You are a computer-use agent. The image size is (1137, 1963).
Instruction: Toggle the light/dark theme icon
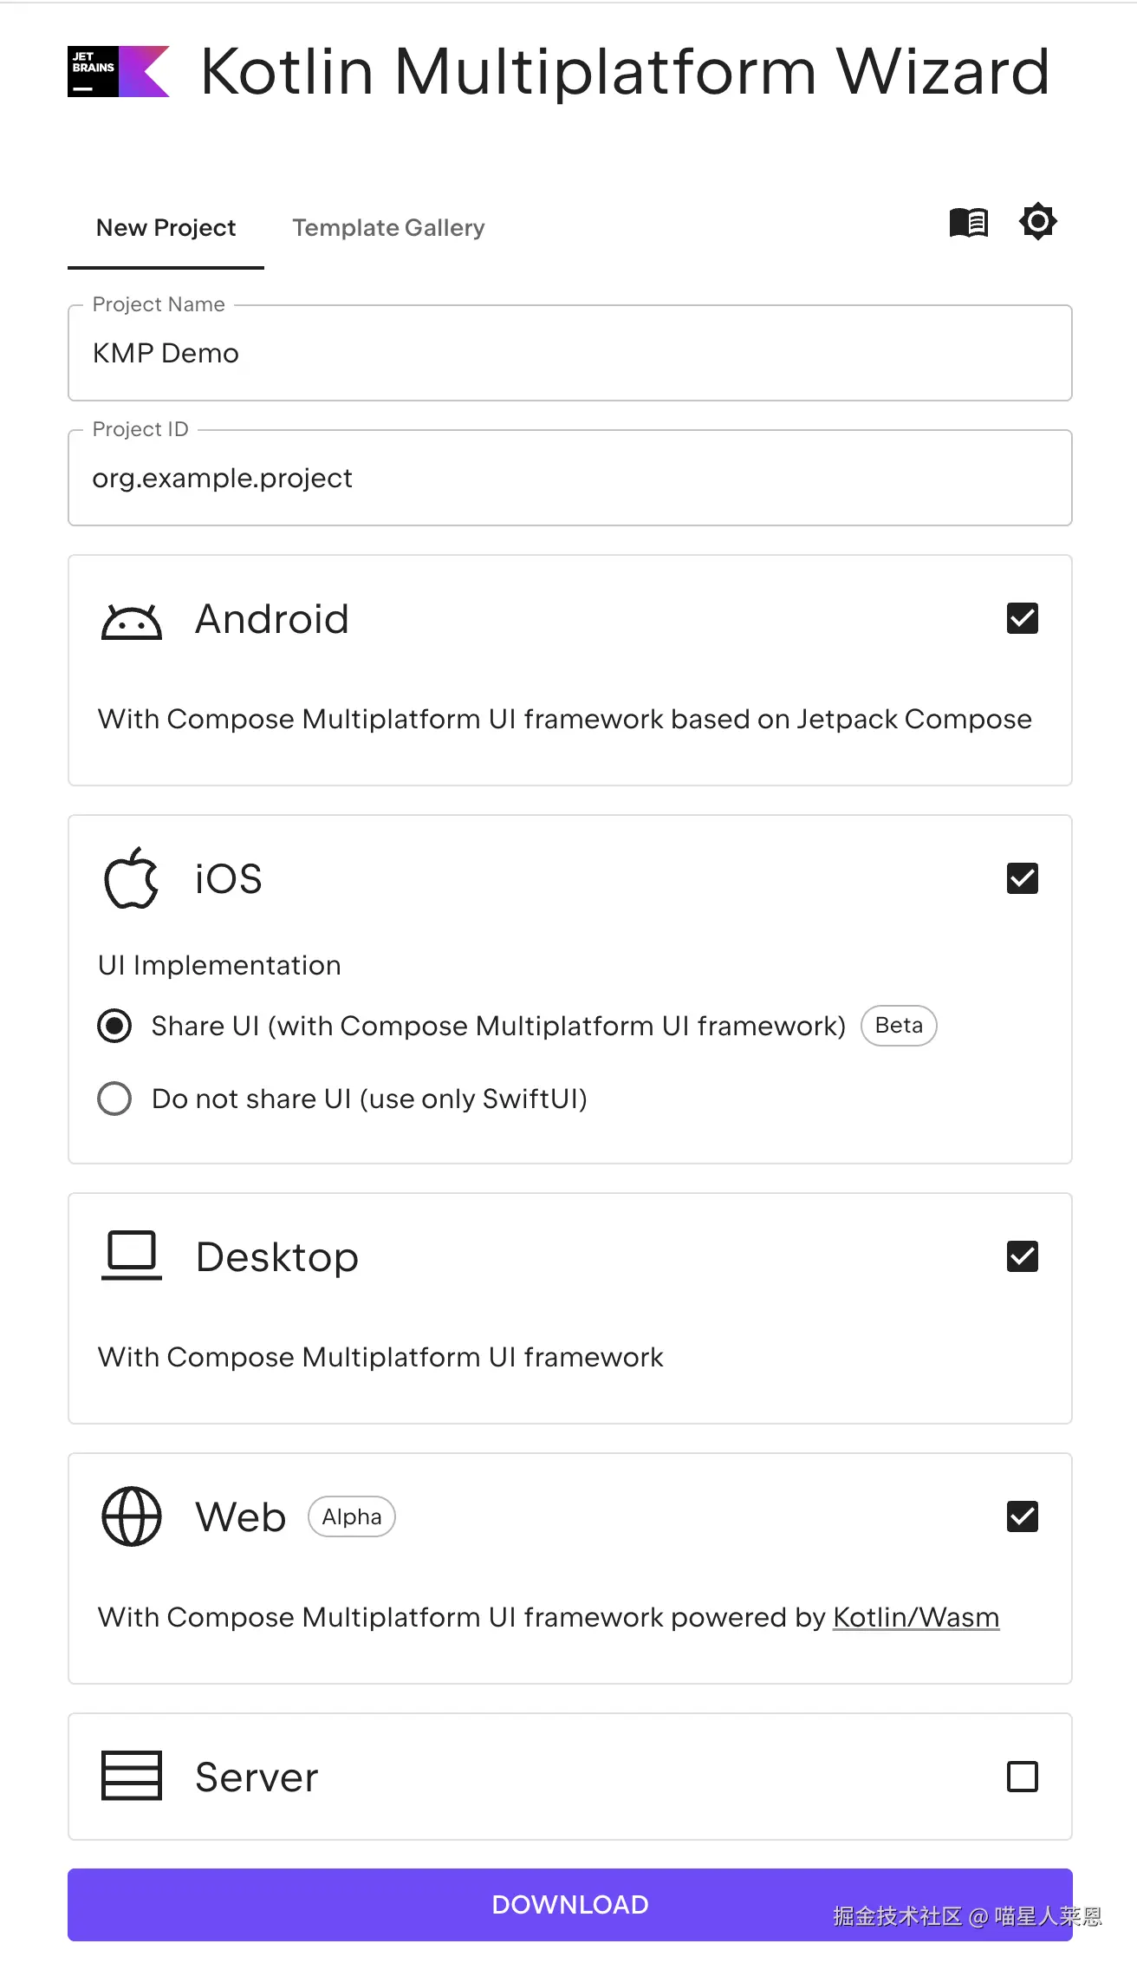tap(1037, 222)
